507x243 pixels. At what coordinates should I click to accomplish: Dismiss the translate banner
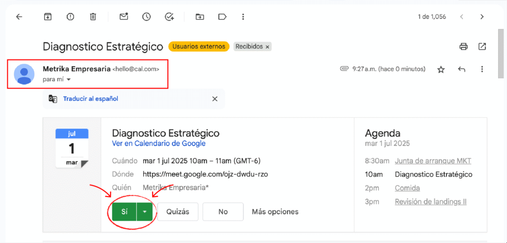coord(215,99)
